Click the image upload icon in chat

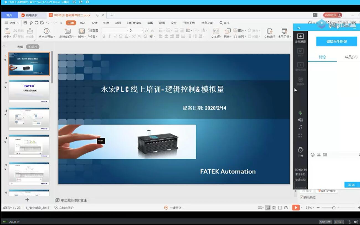(325, 155)
